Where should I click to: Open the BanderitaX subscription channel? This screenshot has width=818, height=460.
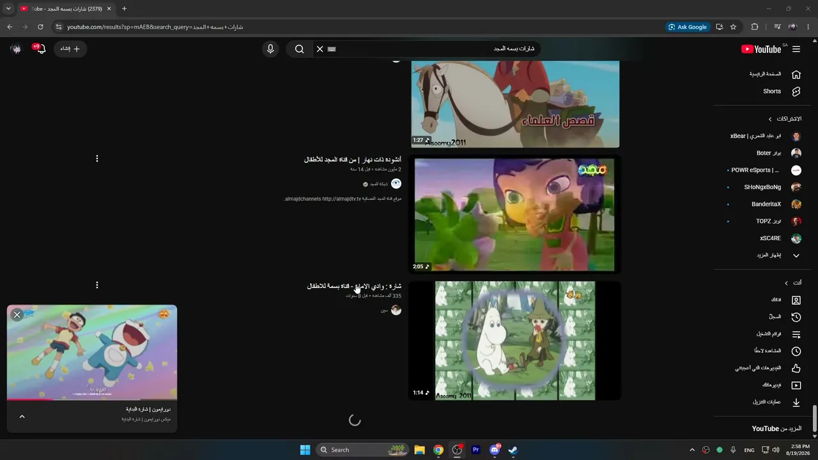(766, 204)
